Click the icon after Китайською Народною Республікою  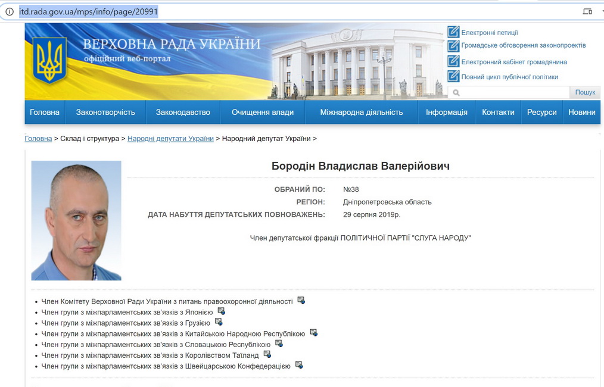(313, 333)
